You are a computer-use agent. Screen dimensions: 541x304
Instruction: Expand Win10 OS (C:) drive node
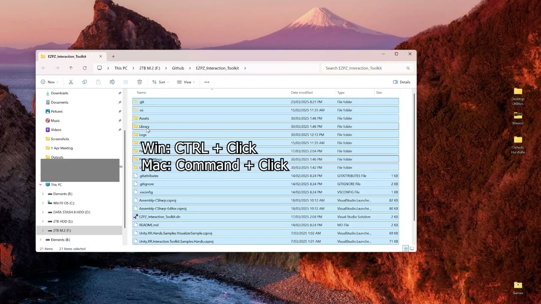43,203
